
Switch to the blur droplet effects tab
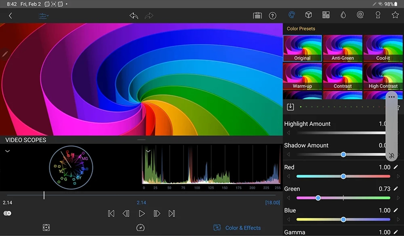(343, 15)
